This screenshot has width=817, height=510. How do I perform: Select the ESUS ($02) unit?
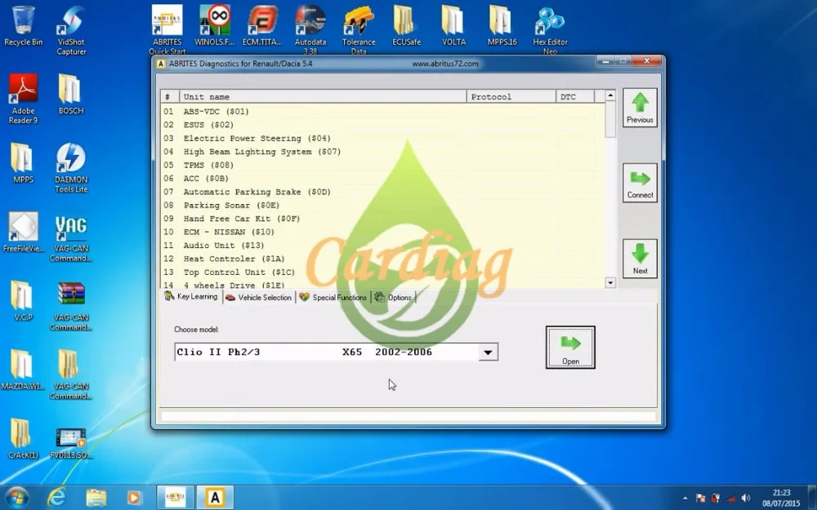(383, 125)
